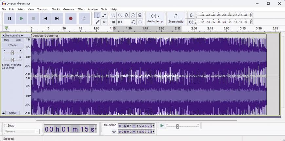Image resolution: width=285 pixels, height=141 pixels.
Task: Click Silence audio selection icon
Action: (x=120, y=22)
